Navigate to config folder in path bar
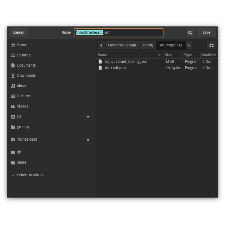This screenshot has height=225, width=225. [x=148, y=45]
